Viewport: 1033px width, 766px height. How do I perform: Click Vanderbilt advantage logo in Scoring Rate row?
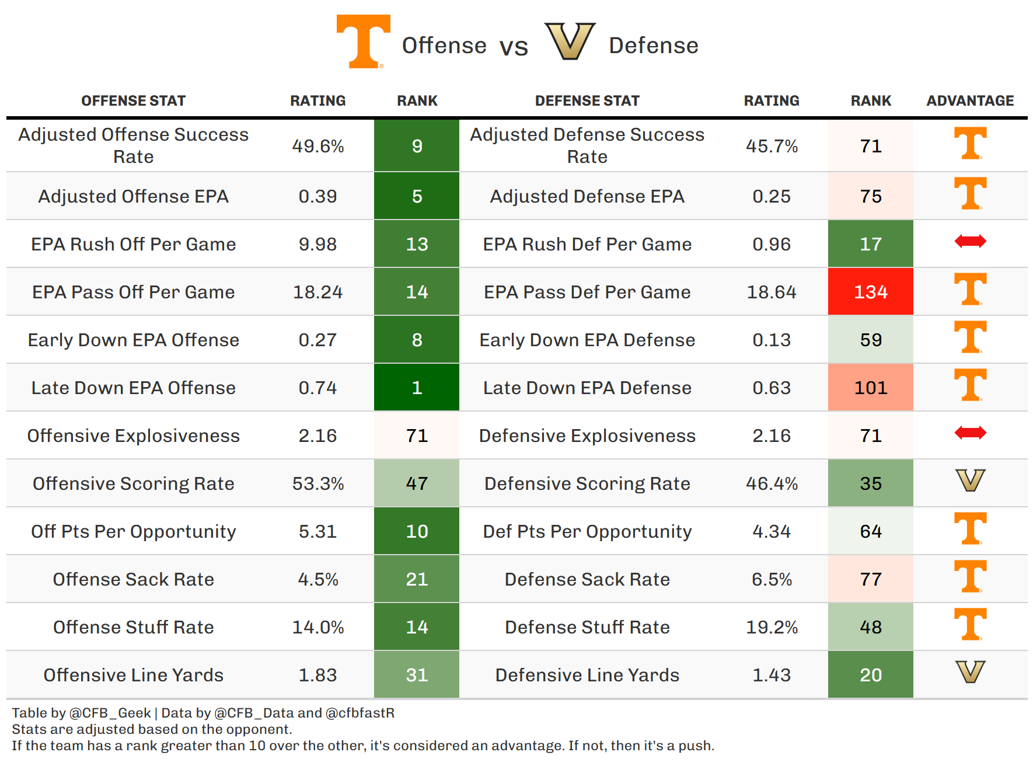point(970,481)
